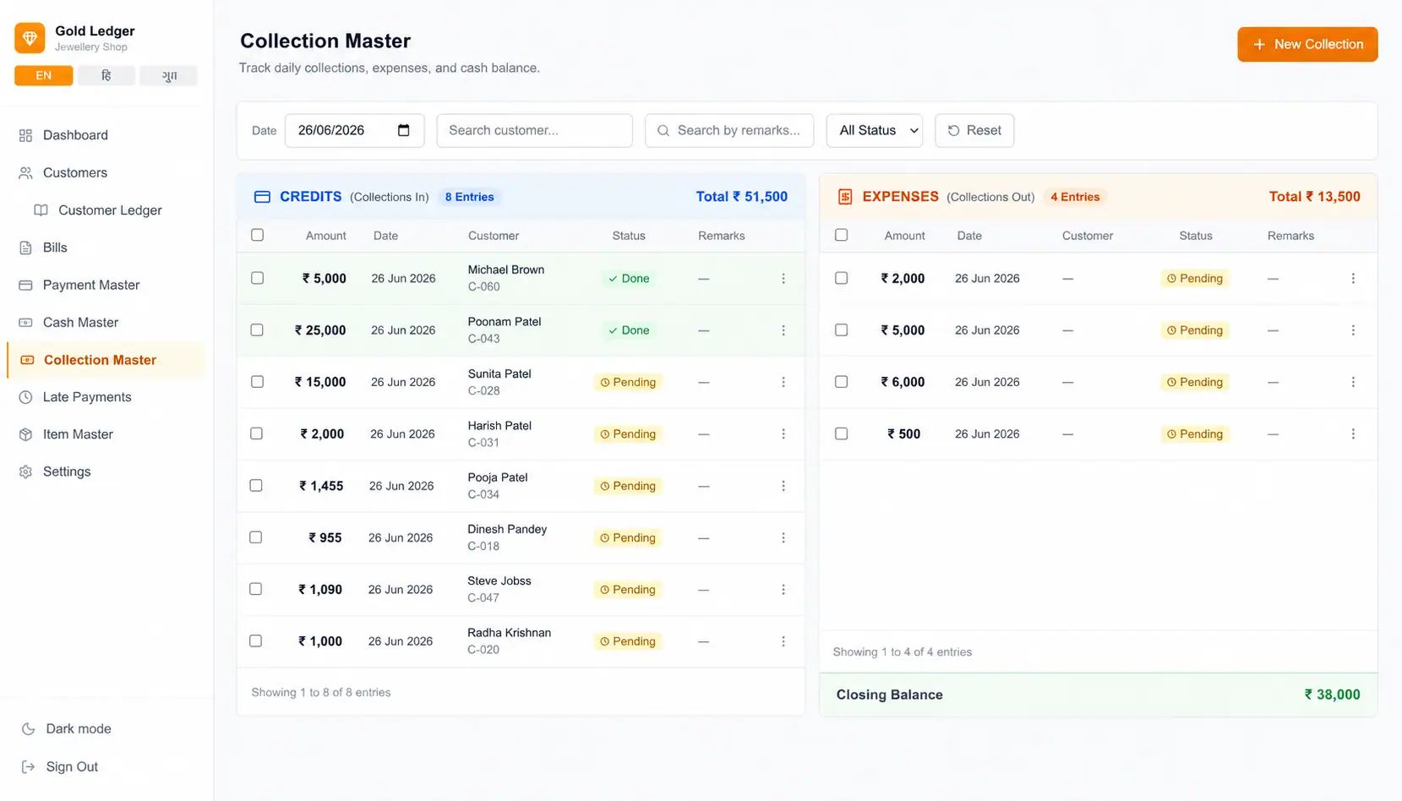
Task: Check the Pooja Patel ₹ 1,455 row
Action: pyautogui.click(x=256, y=485)
